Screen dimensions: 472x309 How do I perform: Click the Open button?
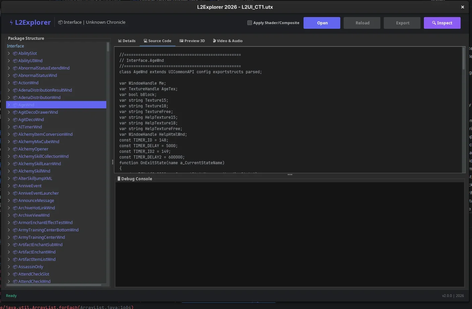pos(322,23)
